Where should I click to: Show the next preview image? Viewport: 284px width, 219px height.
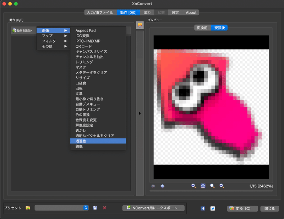point(163,186)
